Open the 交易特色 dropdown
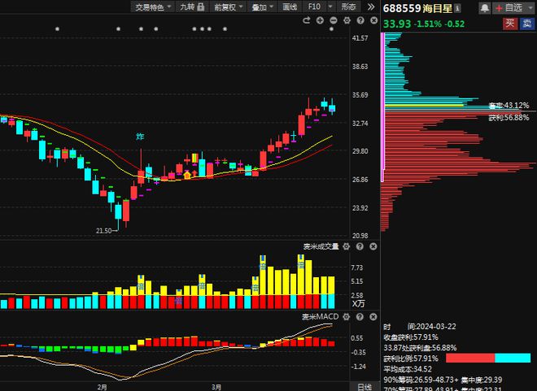537x391 pixels. (x=152, y=7)
